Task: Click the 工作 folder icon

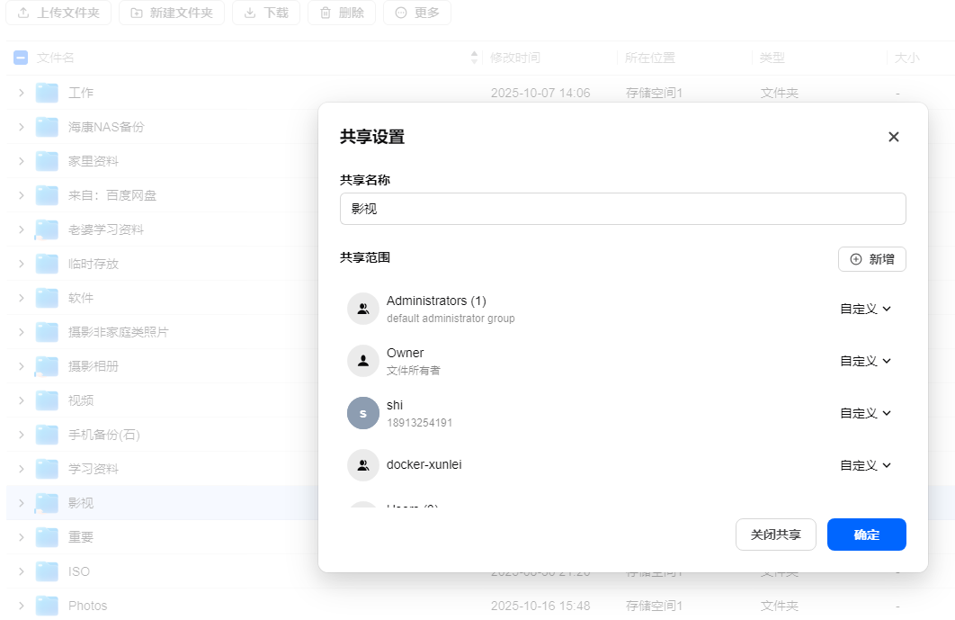Action: pyautogui.click(x=47, y=93)
